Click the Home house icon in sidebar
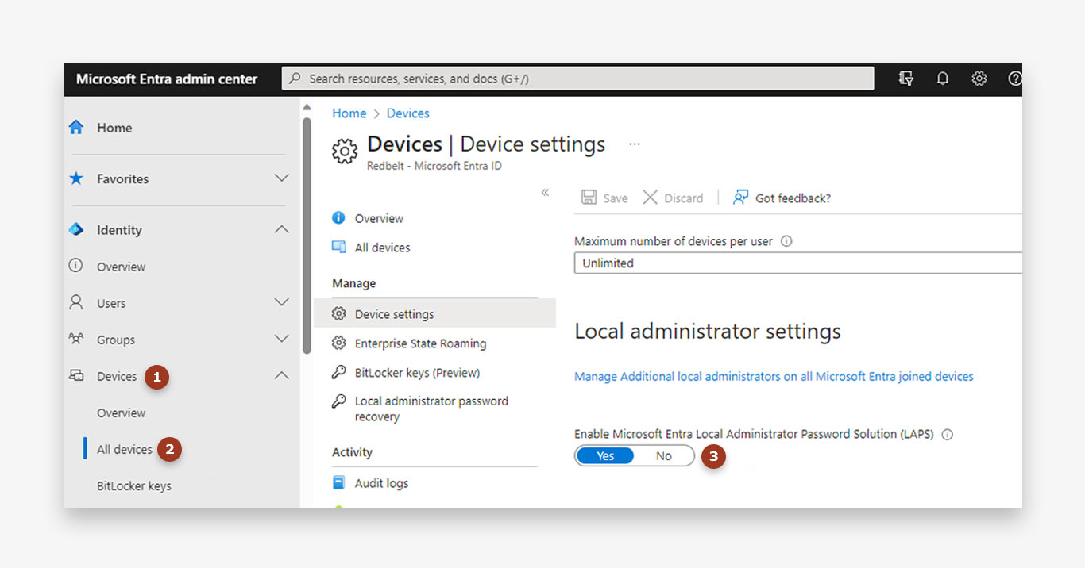 76,127
